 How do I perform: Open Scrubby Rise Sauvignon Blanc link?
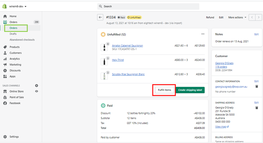[128, 74]
